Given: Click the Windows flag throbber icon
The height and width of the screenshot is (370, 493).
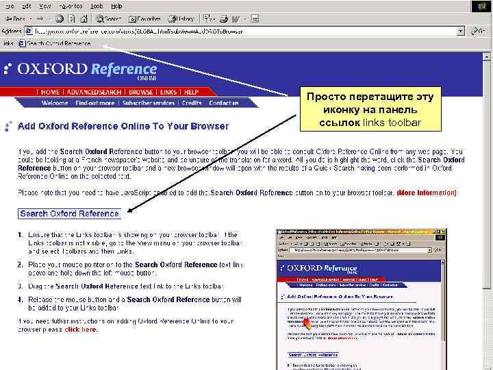Looking at the screenshot, I should click(x=481, y=7).
